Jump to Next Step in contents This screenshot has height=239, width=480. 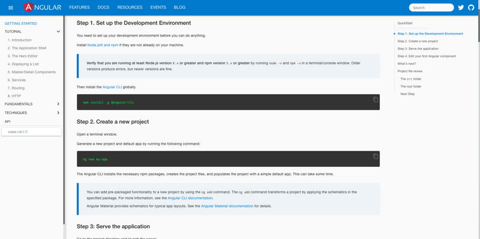click(407, 94)
